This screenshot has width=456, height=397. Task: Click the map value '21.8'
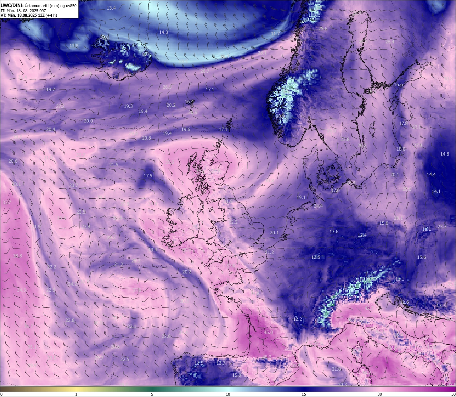[x=336, y=369]
